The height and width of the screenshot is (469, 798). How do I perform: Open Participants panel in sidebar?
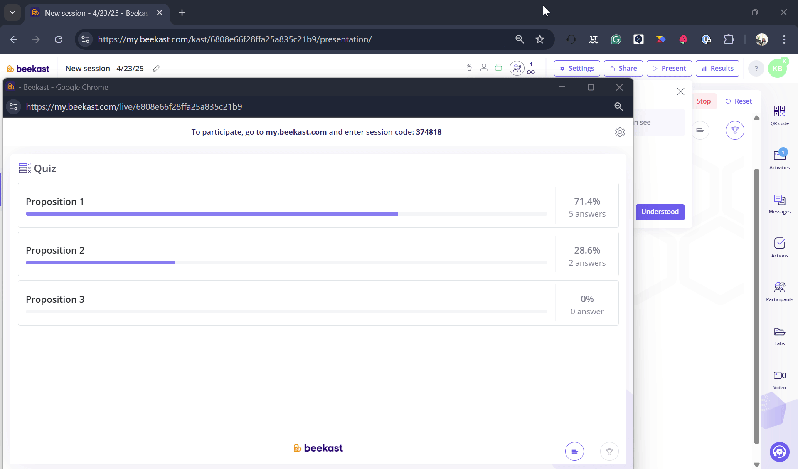pos(779,291)
